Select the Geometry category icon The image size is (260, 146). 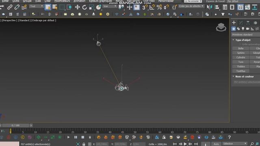234,29
